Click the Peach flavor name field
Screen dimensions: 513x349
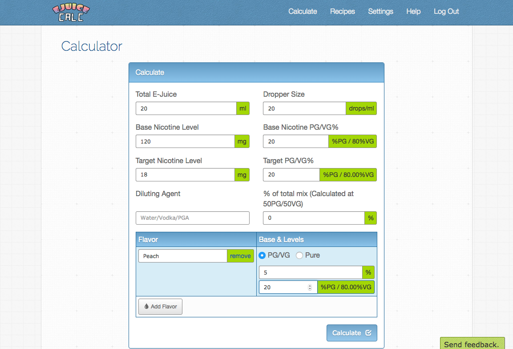click(x=182, y=256)
